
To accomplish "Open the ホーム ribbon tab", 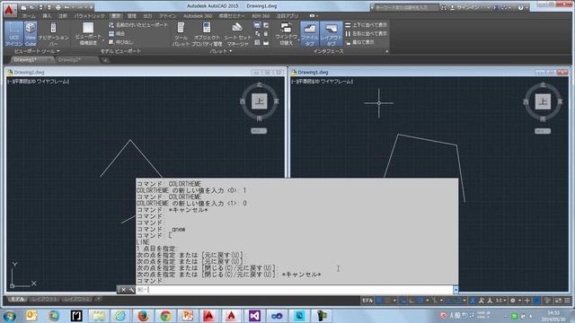I will pyautogui.click(x=29, y=16).
